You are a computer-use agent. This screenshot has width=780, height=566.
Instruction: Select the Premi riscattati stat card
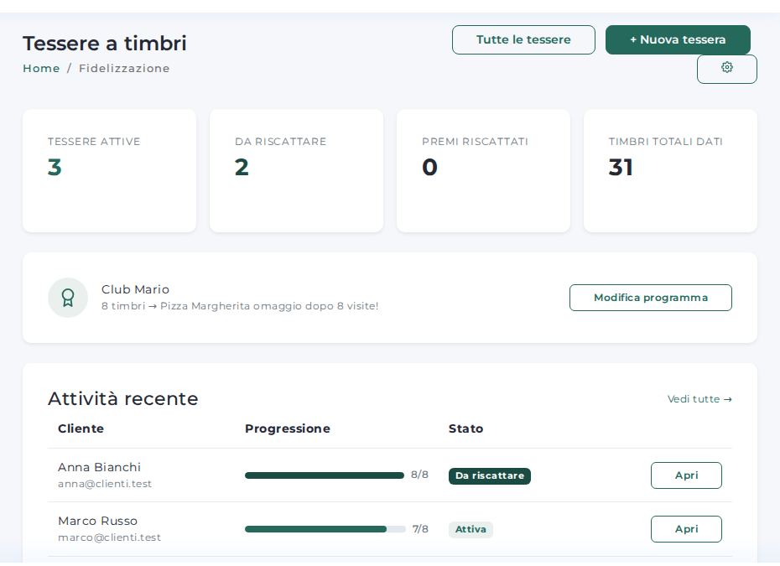(484, 170)
